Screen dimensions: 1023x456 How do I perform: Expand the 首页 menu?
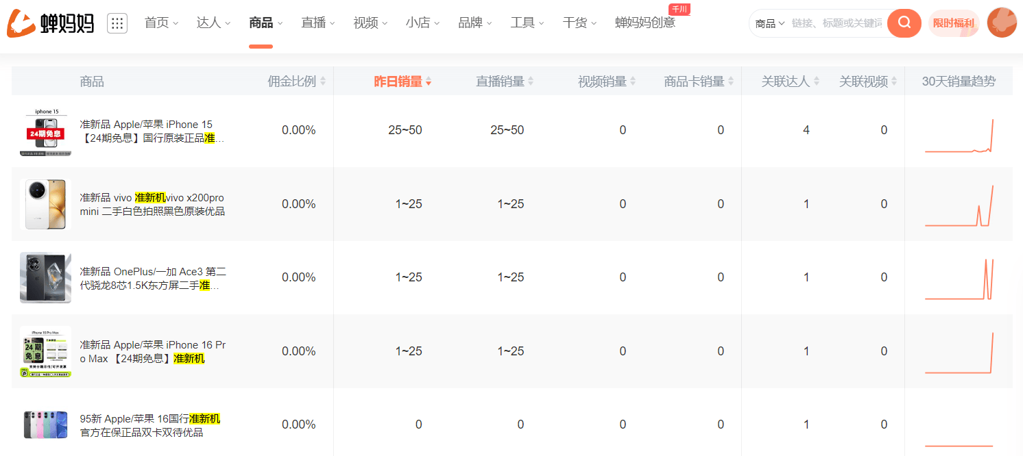(161, 23)
